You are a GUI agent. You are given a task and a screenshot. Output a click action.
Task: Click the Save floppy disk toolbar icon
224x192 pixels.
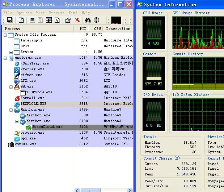[10, 20]
